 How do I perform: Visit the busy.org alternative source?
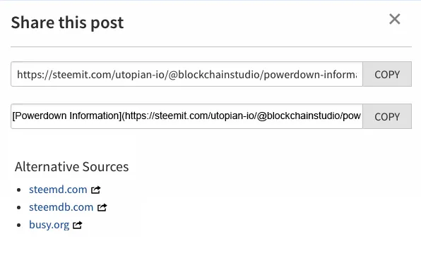pyautogui.click(x=49, y=225)
